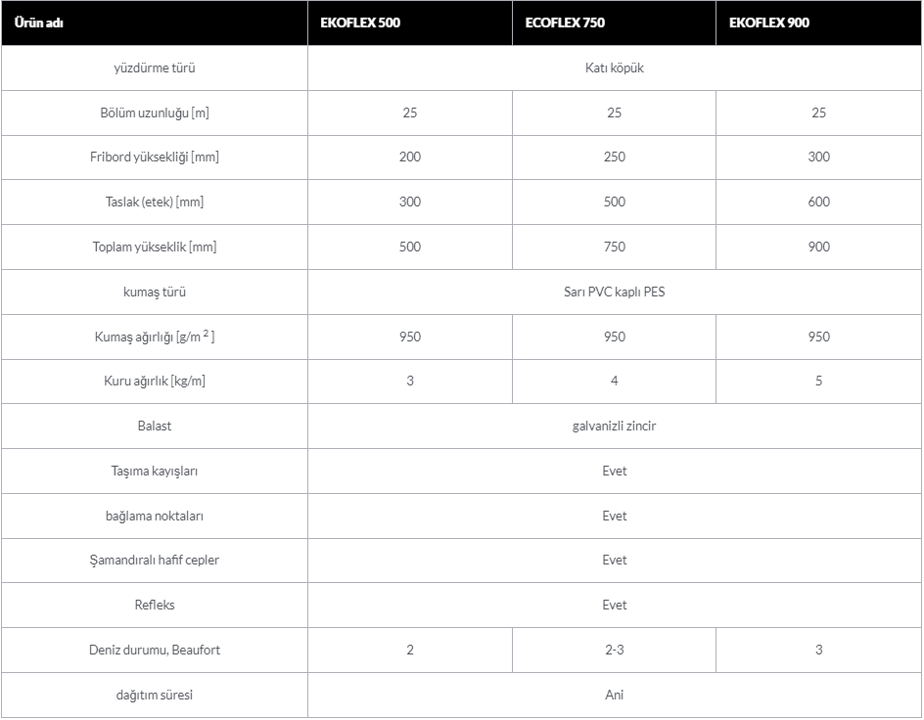Select Fribord yüksekliği value 250
The image size is (924, 720).
tap(614, 157)
